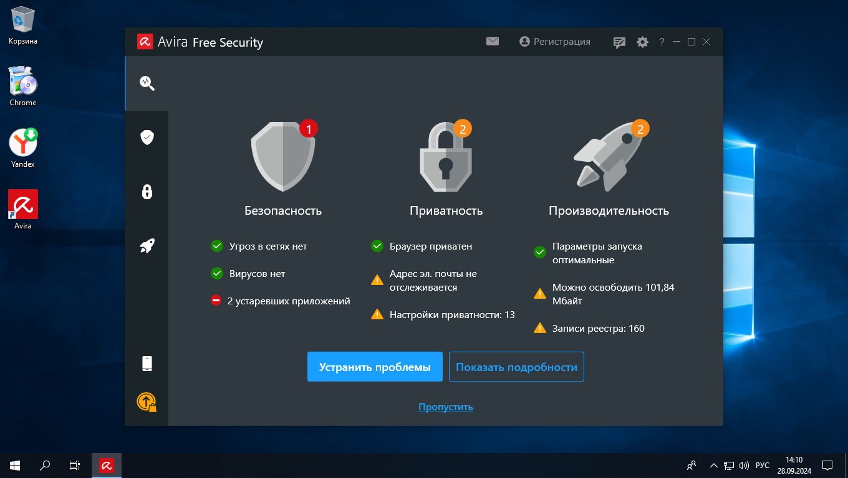Image resolution: width=848 pixels, height=478 pixels.
Task: Open the network icon in system tray
Action: click(729, 465)
